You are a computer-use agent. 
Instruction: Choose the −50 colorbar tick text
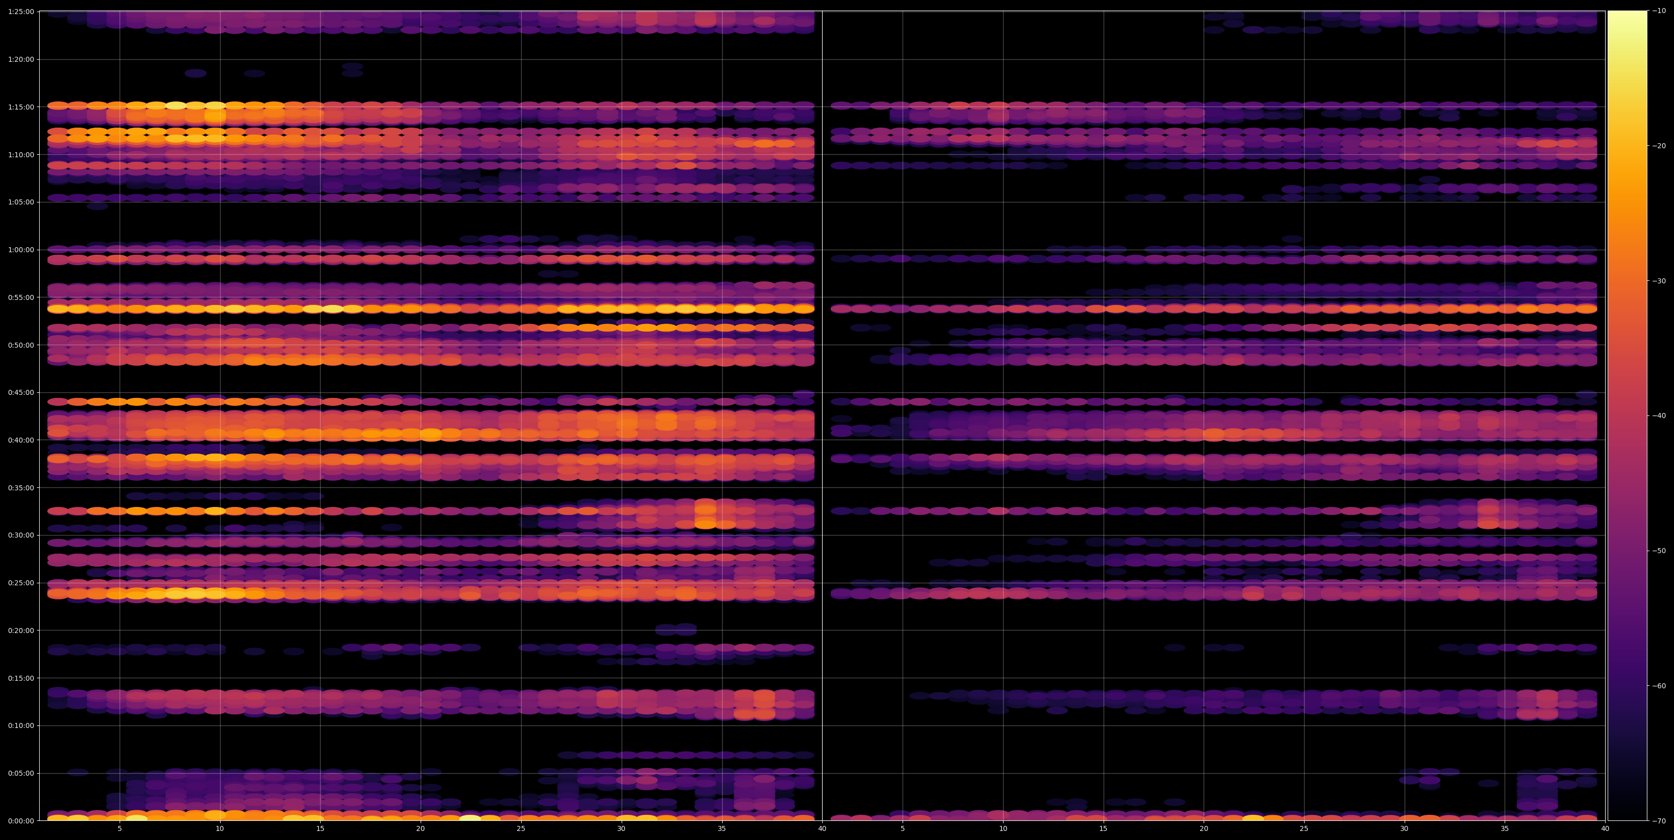(1659, 551)
